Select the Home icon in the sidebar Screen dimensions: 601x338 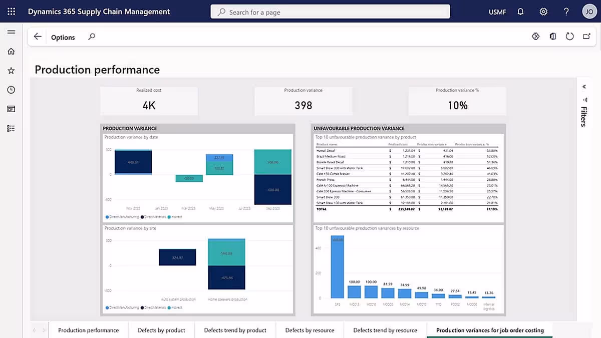coord(11,51)
